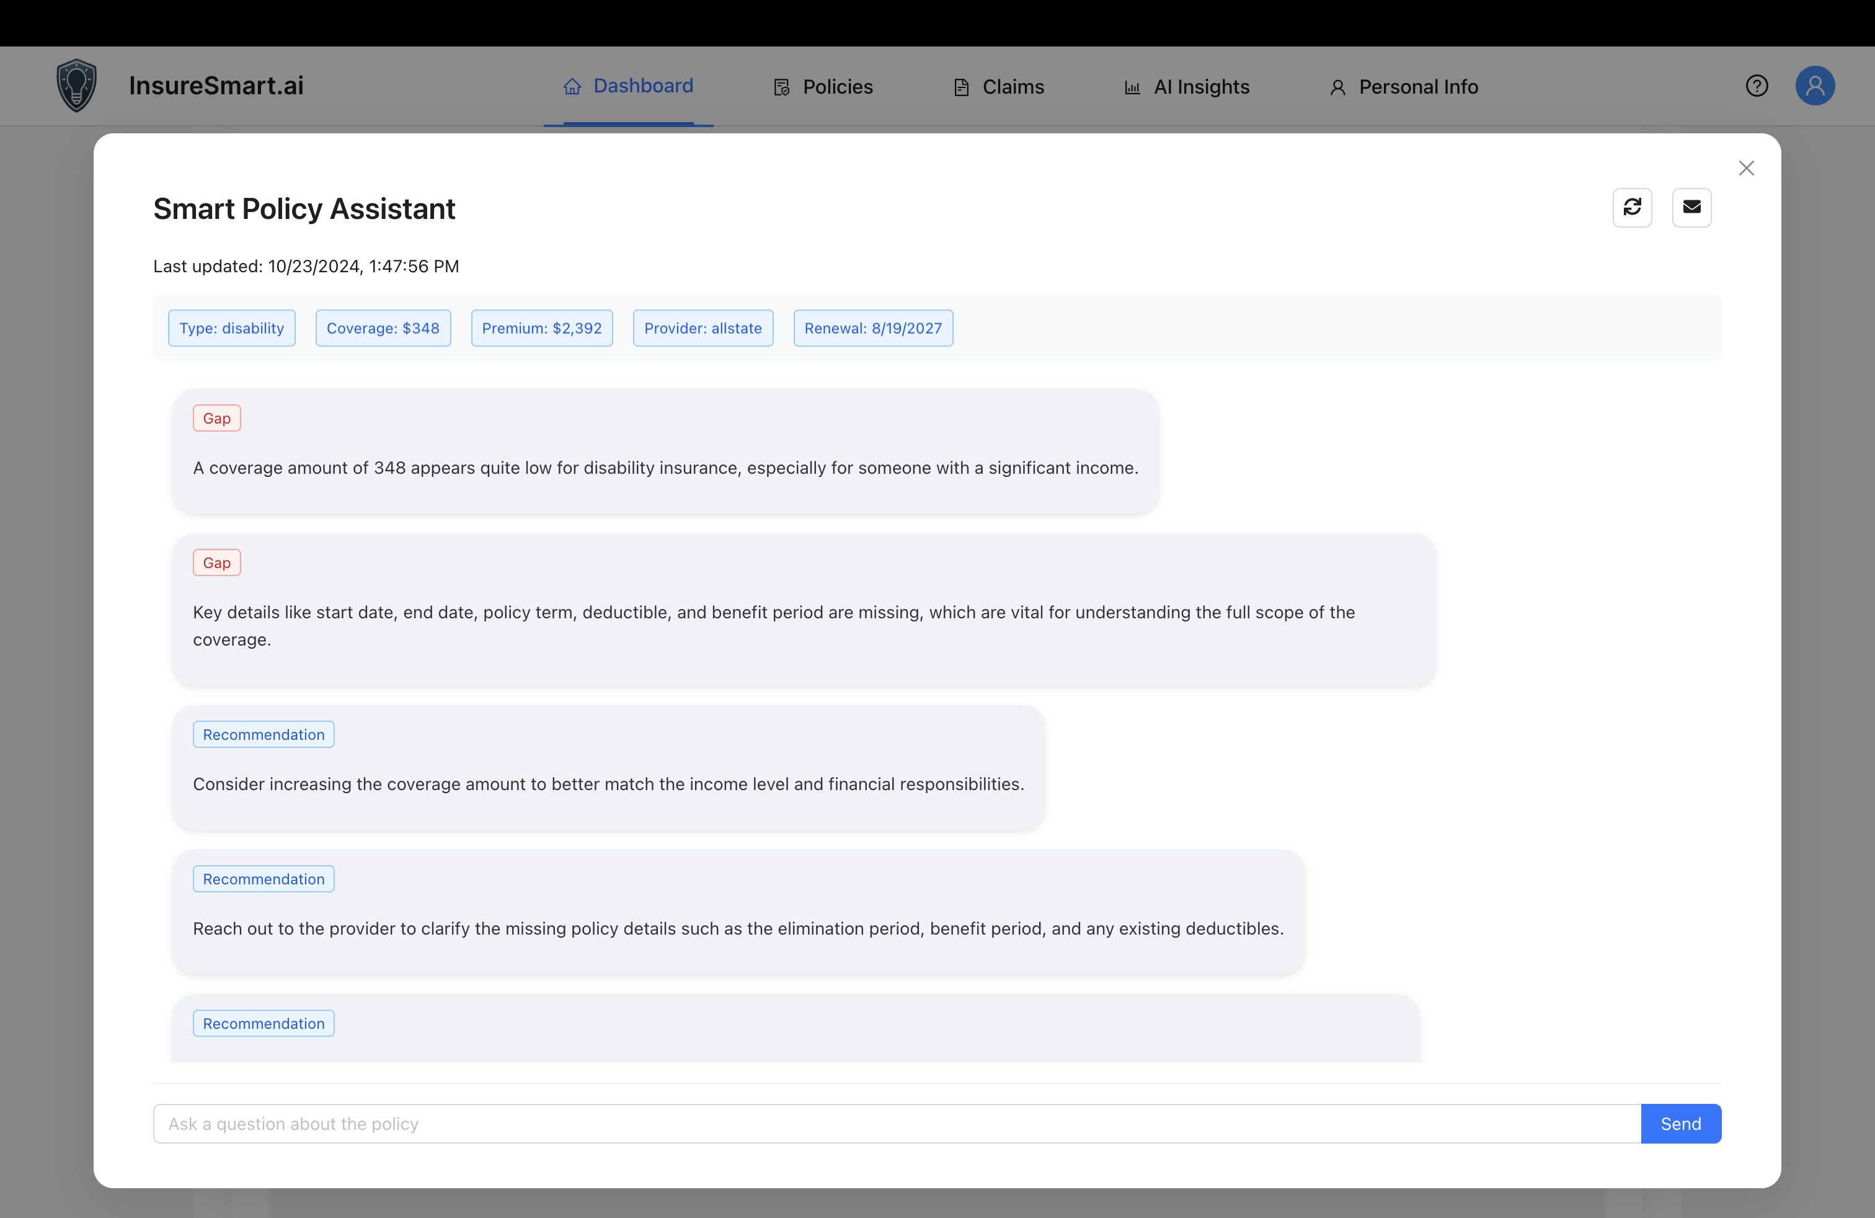The image size is (1875, 1218).
Task: Select the Type: disability chip
Action: 231,327
